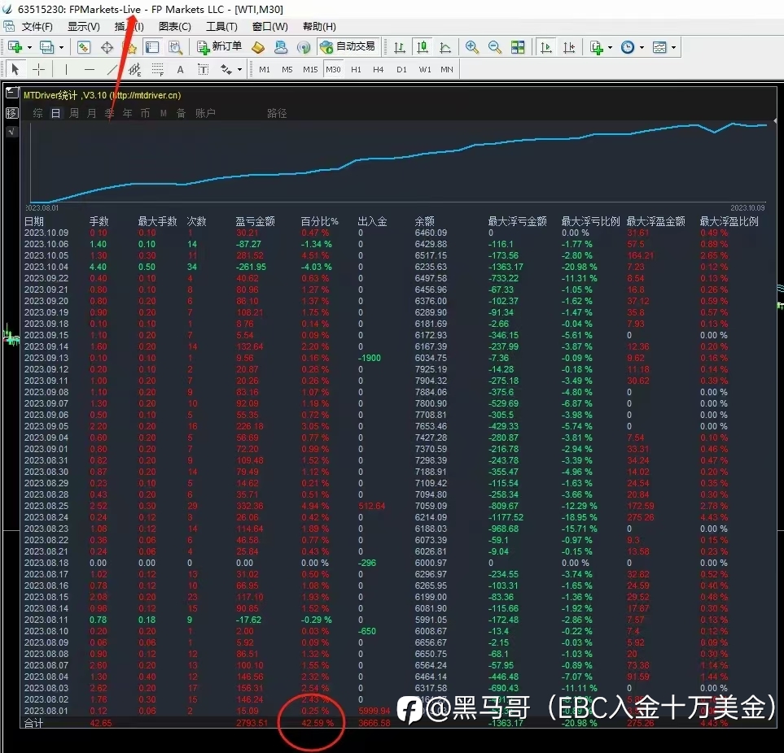The image size is (784, 753).
Task: Select the text label T tool
Action: [x=203, y=69]
